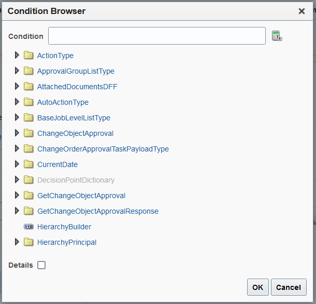Expand the AttachedDocumentsDFF node
This screenshot has width=316, height=304.
click(17, 86)
